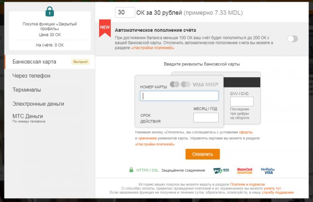Click the МИР logo on the card form

(212, 85)
